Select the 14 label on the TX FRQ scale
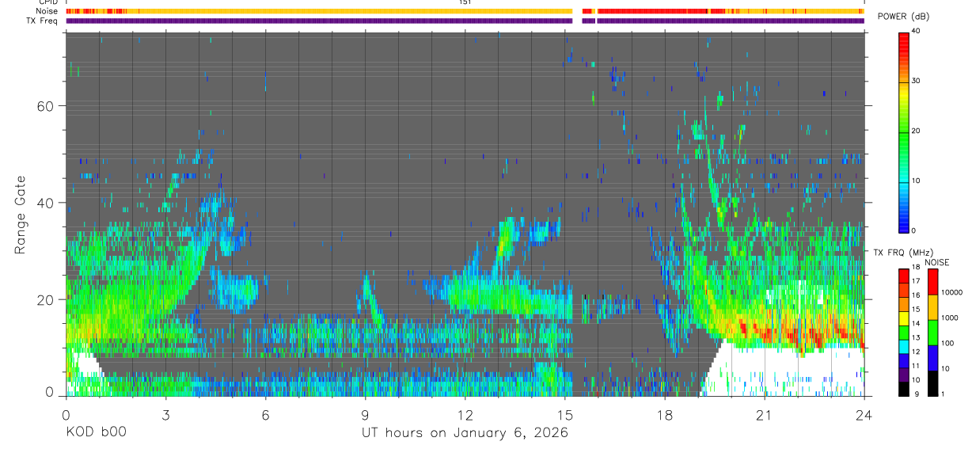Screen dimensions: 972x449 tap(917, 323)
